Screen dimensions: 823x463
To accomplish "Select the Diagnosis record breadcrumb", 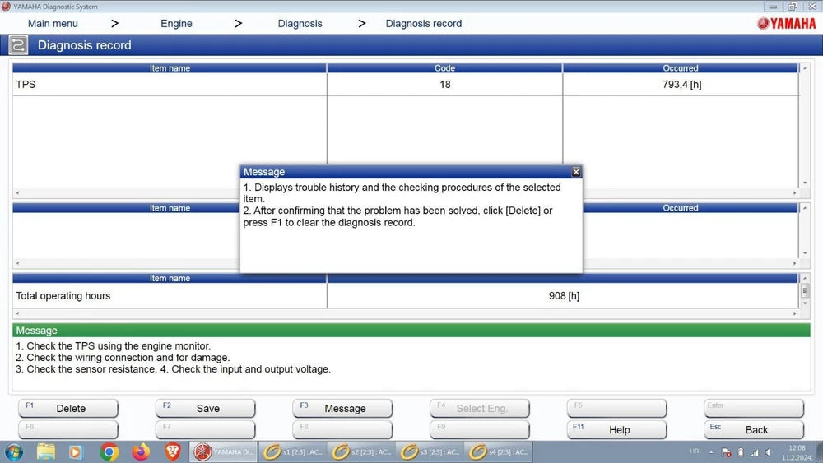I will coord(424,24).
